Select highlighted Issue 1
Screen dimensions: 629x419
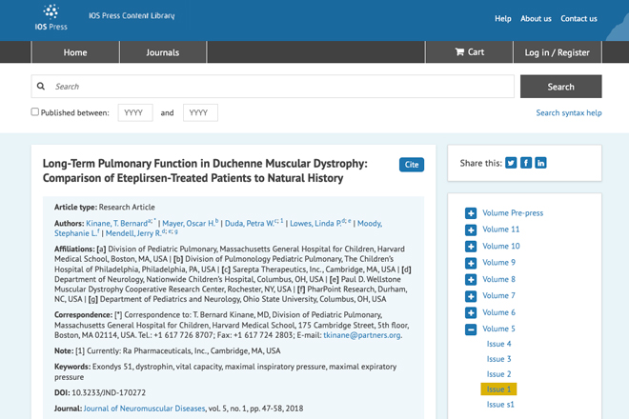[498, 389]
